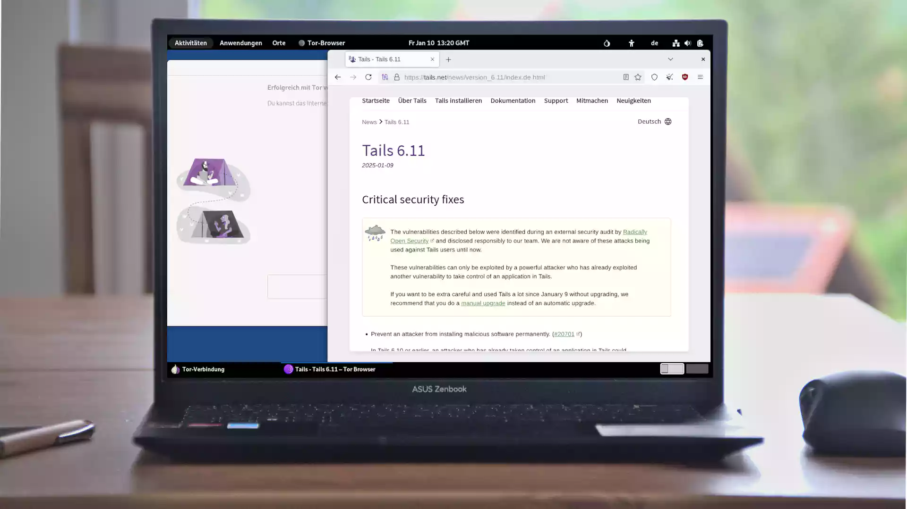This screenshot has height=509, width=907.
Task: Follow the manual upgrade link
Action: (483, 303)
